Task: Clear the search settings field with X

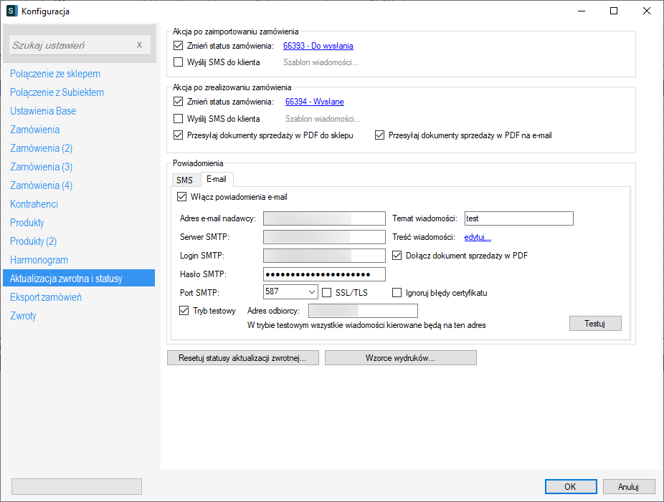Action: [x=139, y=45]
